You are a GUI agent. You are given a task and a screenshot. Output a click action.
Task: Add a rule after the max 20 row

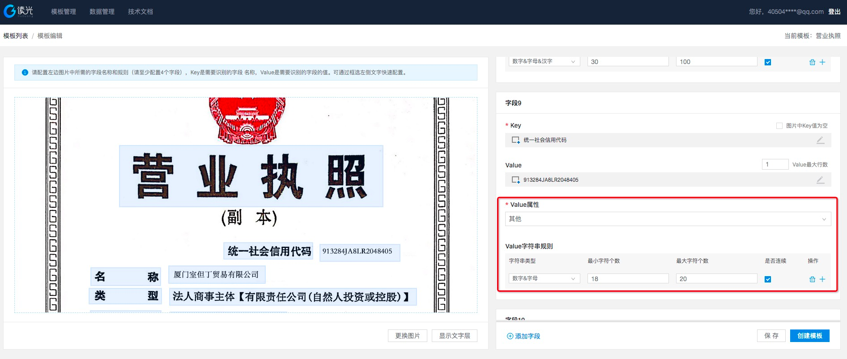822,279
